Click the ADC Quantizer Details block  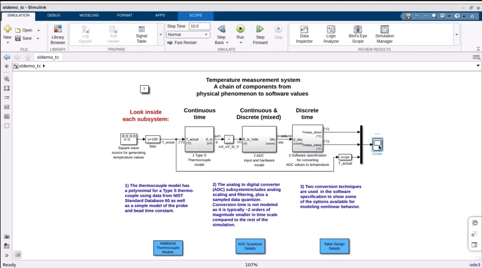tap(250, 246)
